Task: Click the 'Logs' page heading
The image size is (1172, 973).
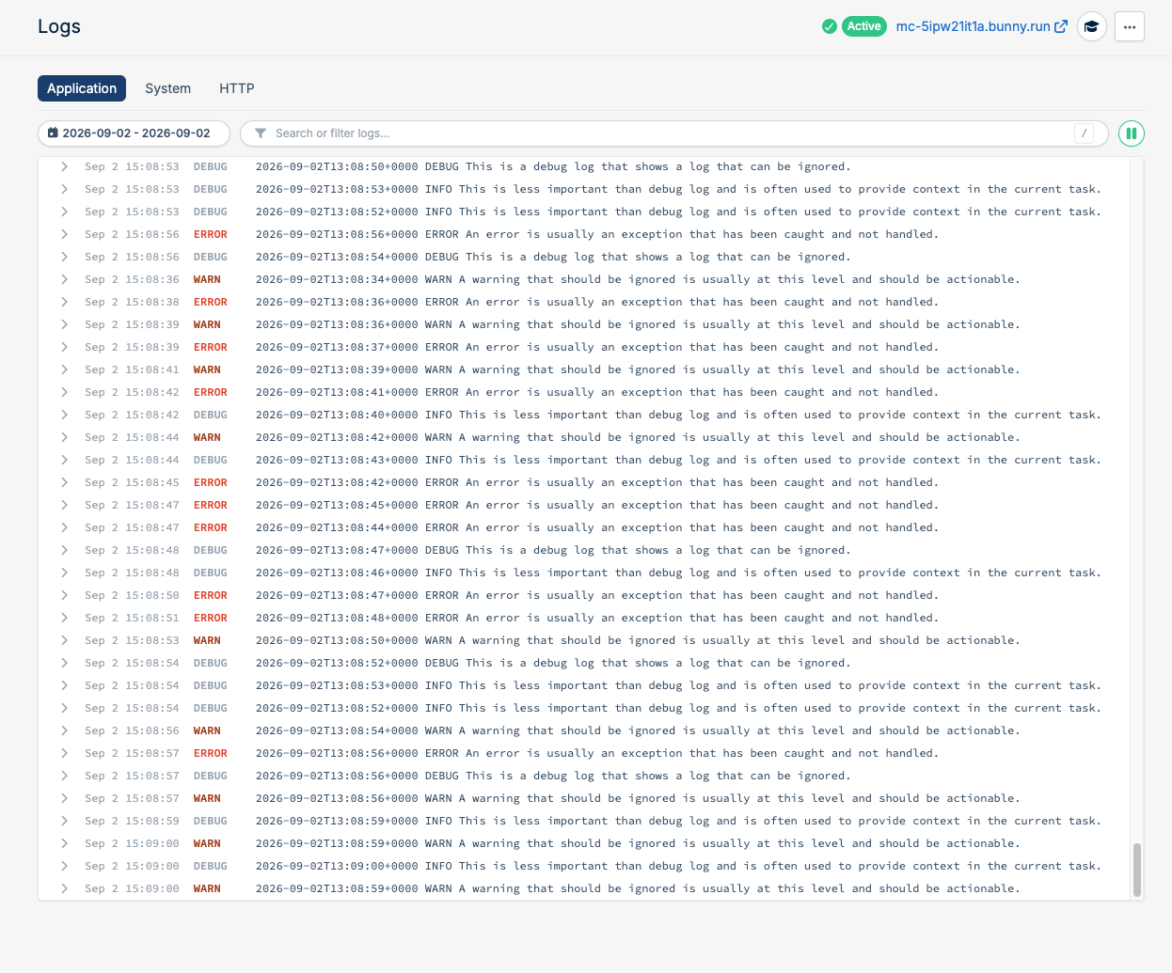Action: [x=59, y=26]
